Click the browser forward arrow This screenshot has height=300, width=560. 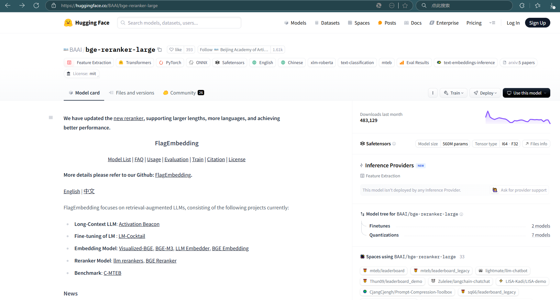tap(22, 6)
